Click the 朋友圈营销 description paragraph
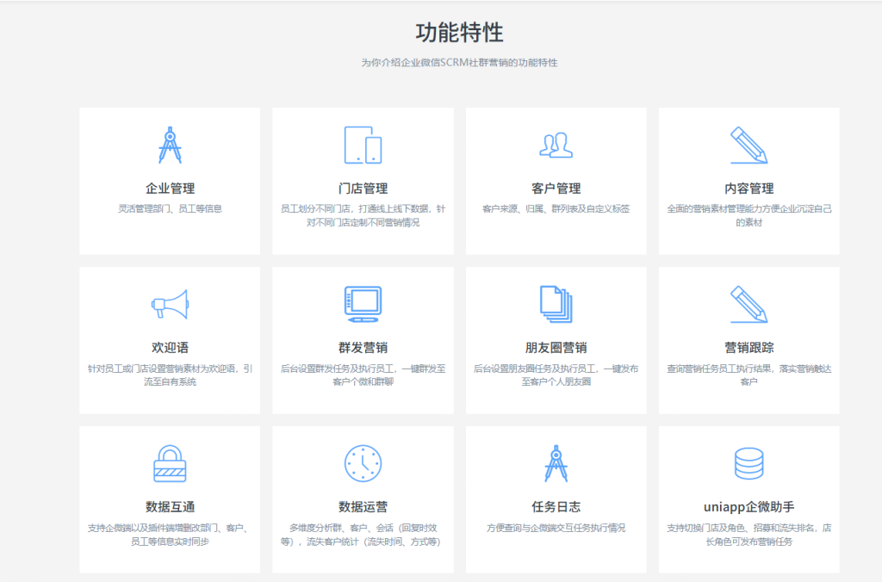The height and width of the screenshot is (582, 882). tap(556, 375)
